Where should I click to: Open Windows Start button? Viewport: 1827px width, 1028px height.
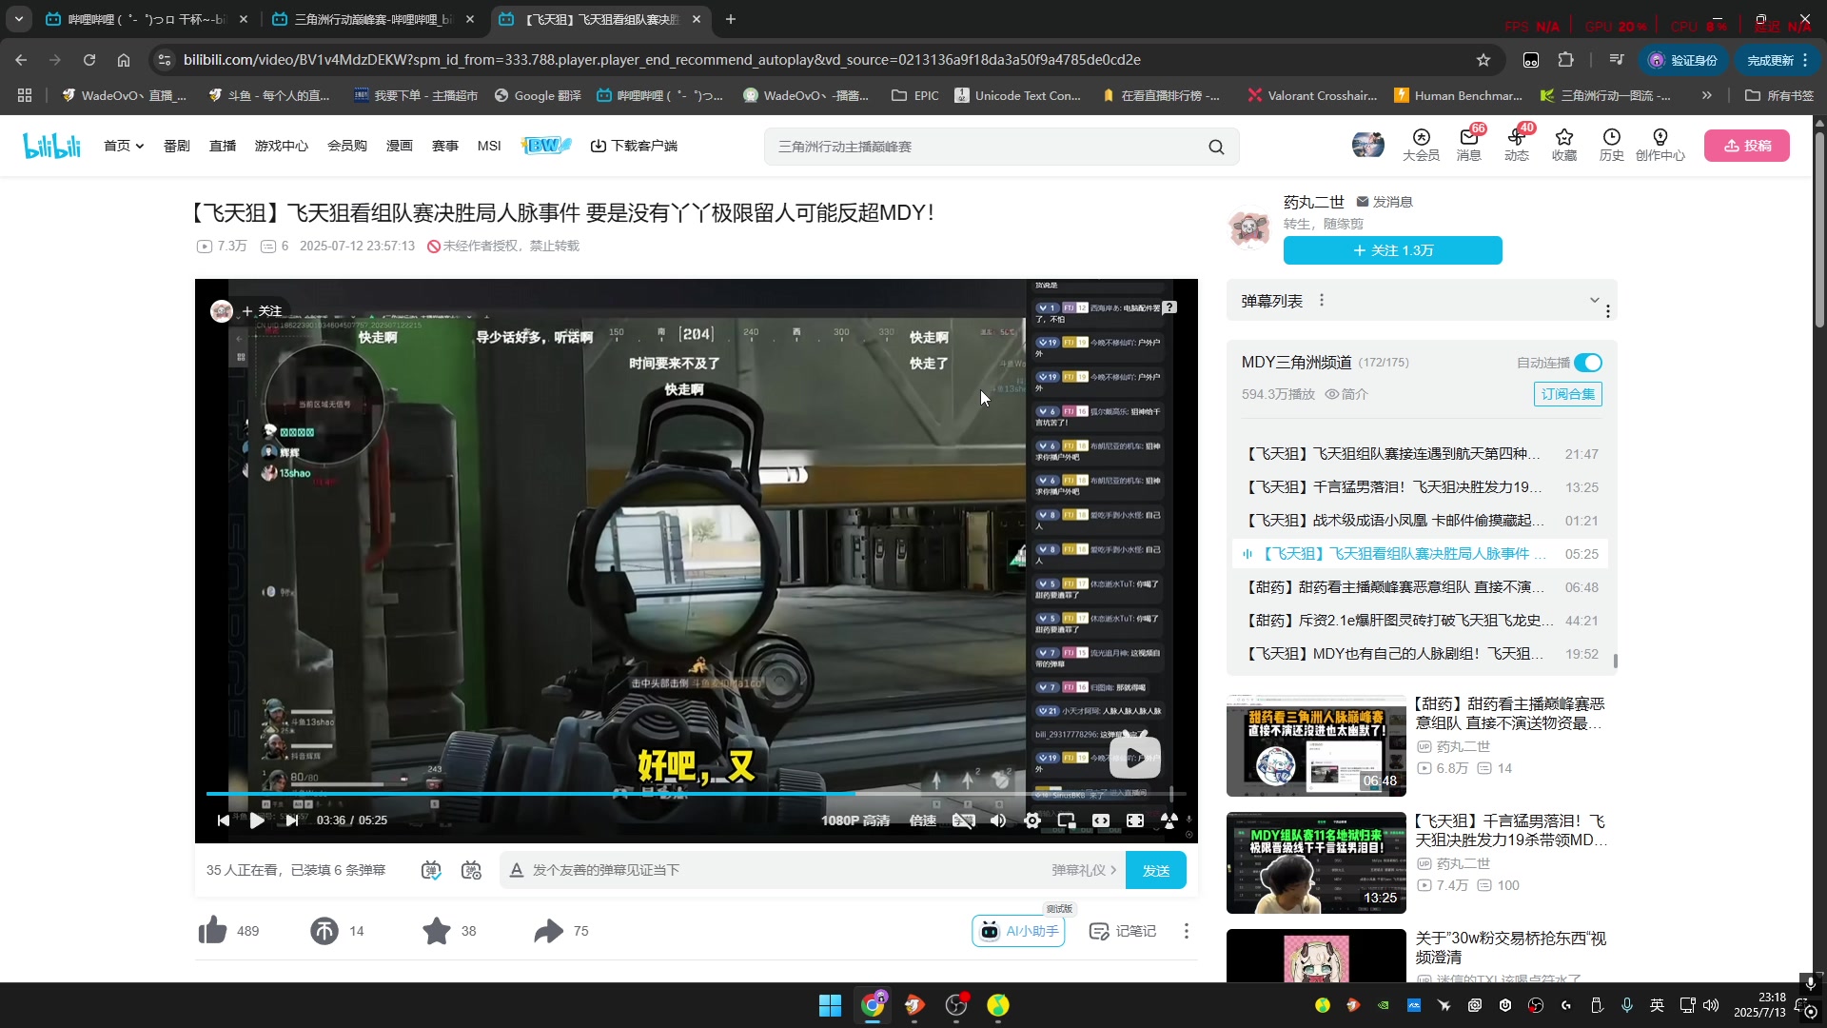[830, 1005]
